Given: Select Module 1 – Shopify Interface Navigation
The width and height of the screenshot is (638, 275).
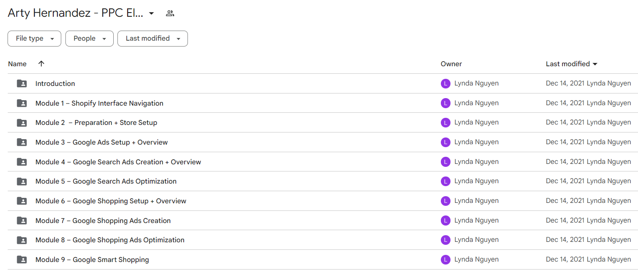Looking at the screenshot, I should pyautogui.click(x=99, y=103).
